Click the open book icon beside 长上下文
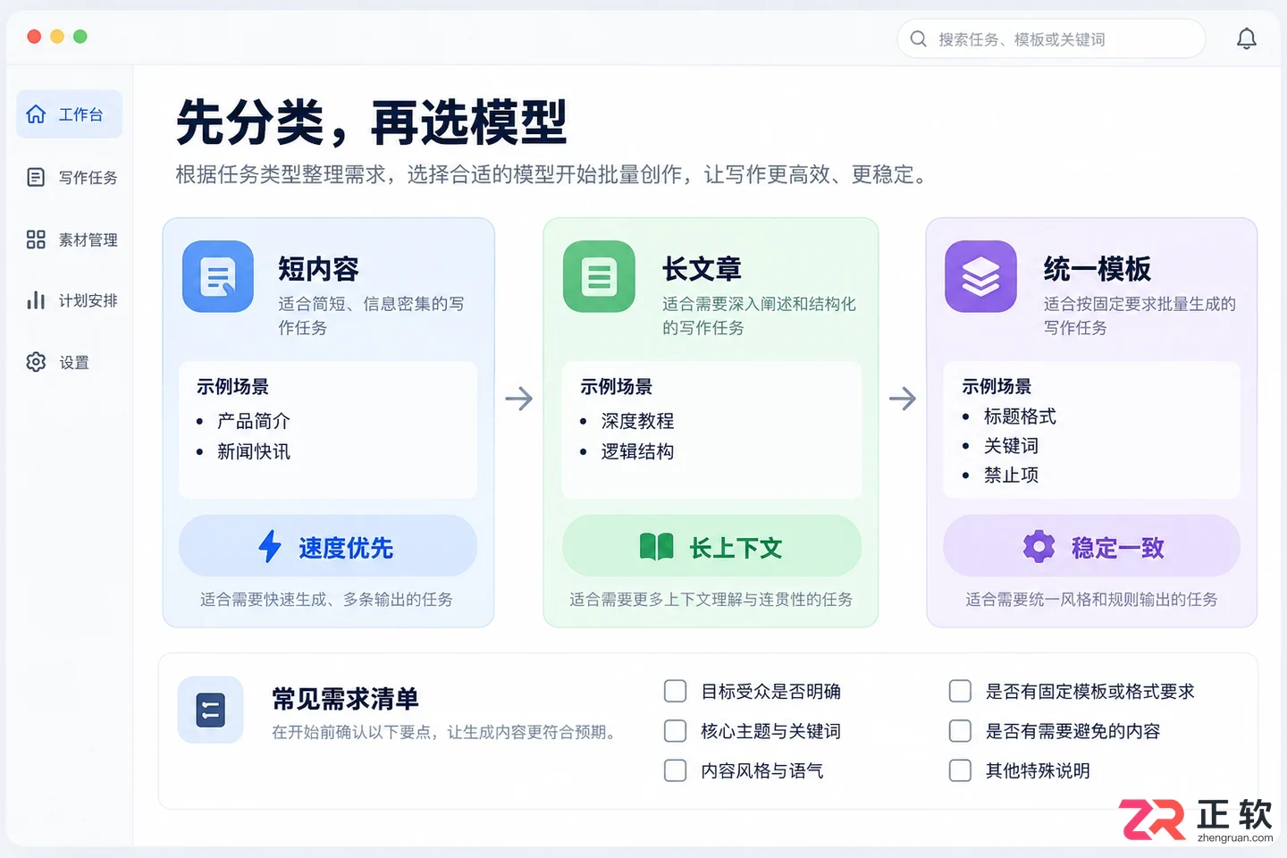Viewport: 1287px width, 858px height. 657,547
